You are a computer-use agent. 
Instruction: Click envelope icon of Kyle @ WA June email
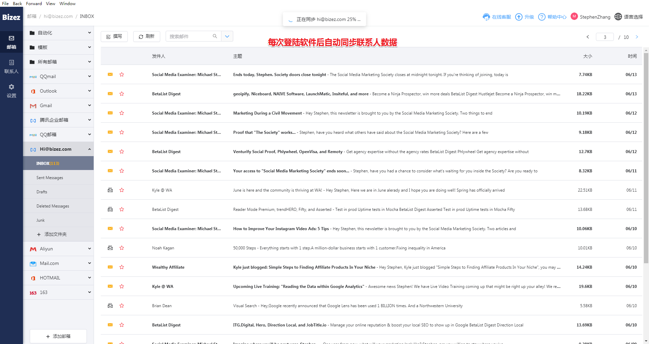click(x=110, y=190)
